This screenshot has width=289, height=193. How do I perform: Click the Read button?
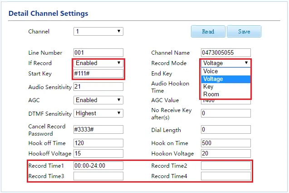[x=208, y=32]
